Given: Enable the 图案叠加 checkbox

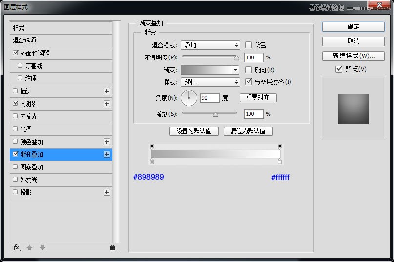Looking at the screenshot, I should click(x=15, y=167).
